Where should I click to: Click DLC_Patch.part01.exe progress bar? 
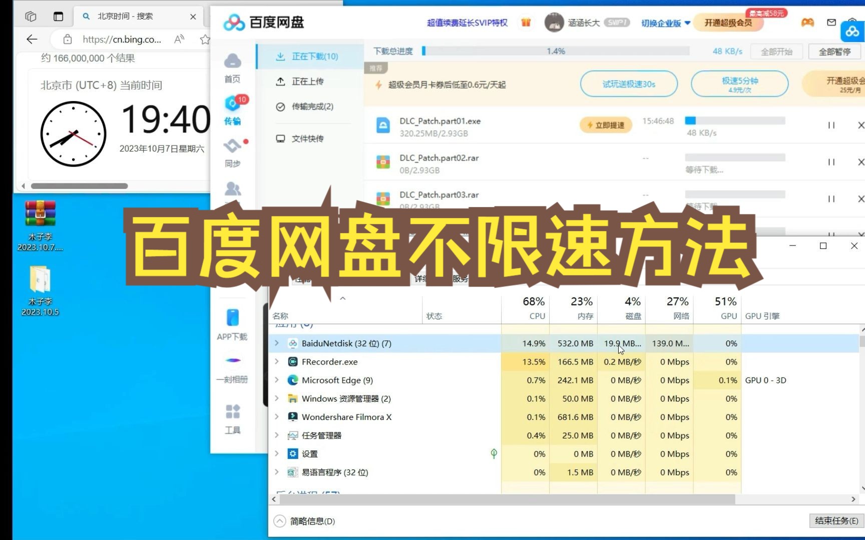coord(735,120)
